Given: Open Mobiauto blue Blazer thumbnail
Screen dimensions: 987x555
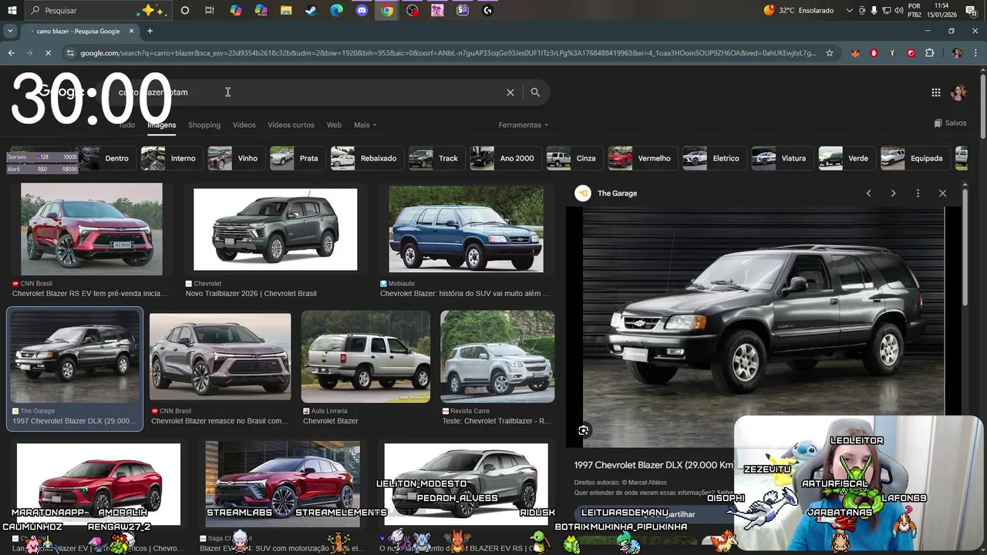Looking at the screenshot, I should click(x=466, y=229).
